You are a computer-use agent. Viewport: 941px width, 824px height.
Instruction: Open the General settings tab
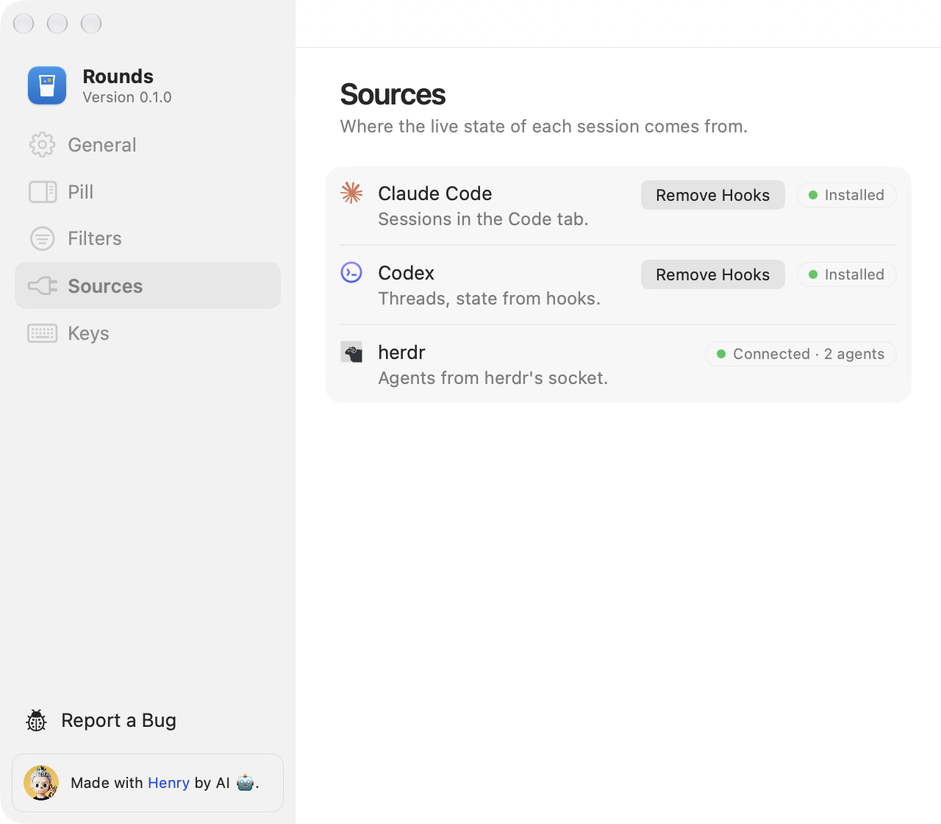[x=148, y=145]
